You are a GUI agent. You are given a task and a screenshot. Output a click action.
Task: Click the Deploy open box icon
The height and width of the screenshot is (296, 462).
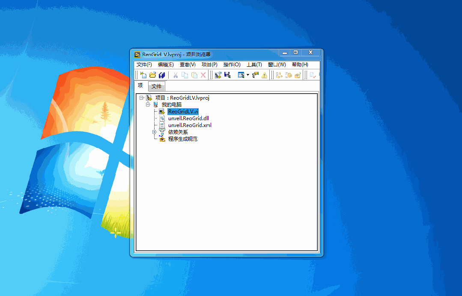tap(298, 75)
